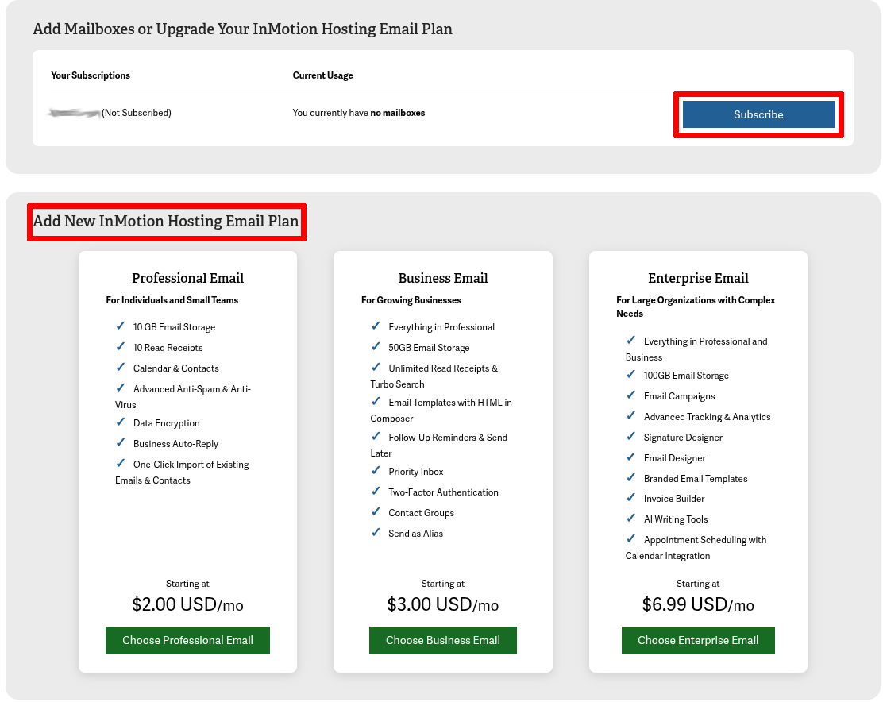Image resolution: width=883 pixels, height=702 pixels.
Task: Click the '100GB Email Storage' feature text
Action: (x=686, y=376)
